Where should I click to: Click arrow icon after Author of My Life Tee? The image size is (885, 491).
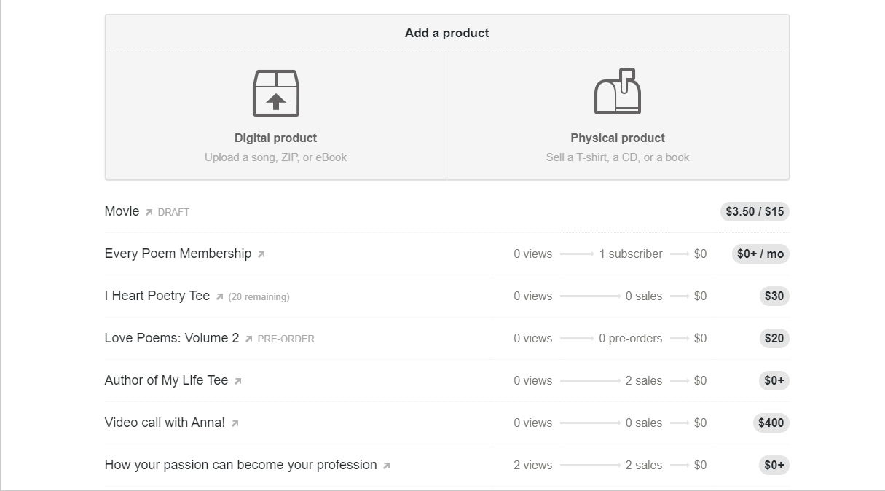(237, 381)
